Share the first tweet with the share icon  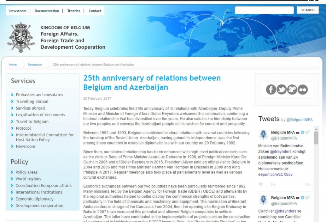pyautogui.click(x=273, y=184)
